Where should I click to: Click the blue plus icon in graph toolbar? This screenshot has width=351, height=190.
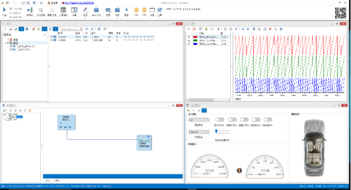[189, 29]
